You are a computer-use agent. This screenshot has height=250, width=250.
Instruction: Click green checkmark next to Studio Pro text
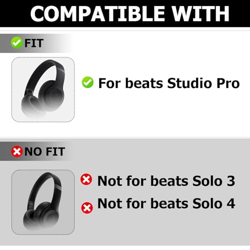[87, 82]
